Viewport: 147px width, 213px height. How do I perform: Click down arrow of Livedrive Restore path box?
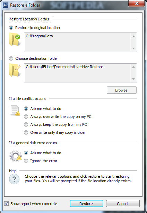click(133, 79)
